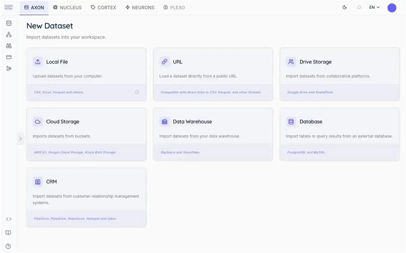This screenshot has height=253, width=406.
Task: Click 'Import datasets from your data warehouse.' text
Action: [x=200, y=136]
